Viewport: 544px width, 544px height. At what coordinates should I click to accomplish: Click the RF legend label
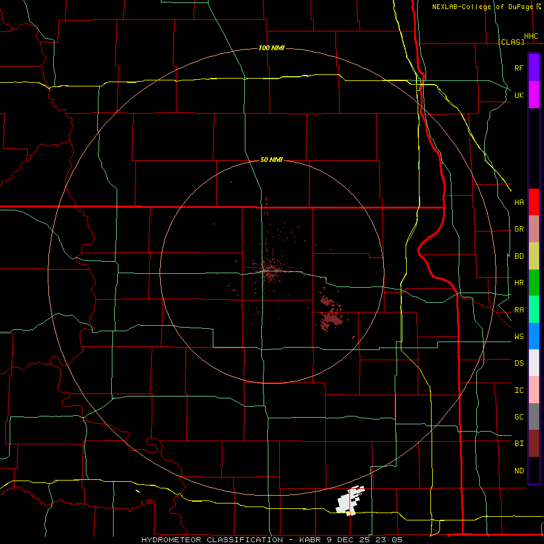[x=519, y=68]
